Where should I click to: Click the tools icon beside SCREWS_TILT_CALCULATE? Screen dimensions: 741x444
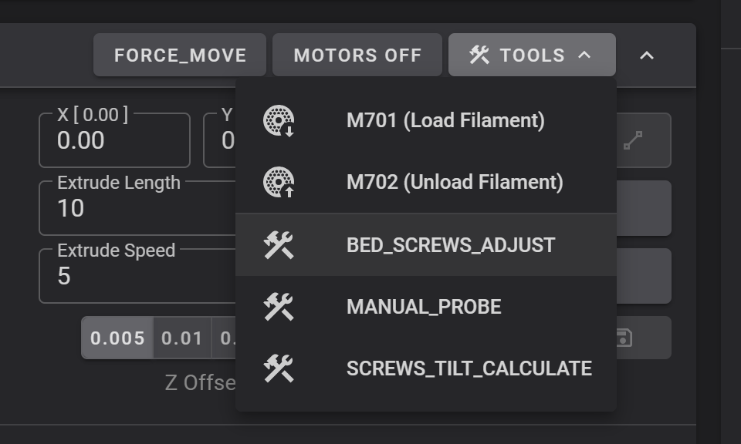tap(279, 368)
